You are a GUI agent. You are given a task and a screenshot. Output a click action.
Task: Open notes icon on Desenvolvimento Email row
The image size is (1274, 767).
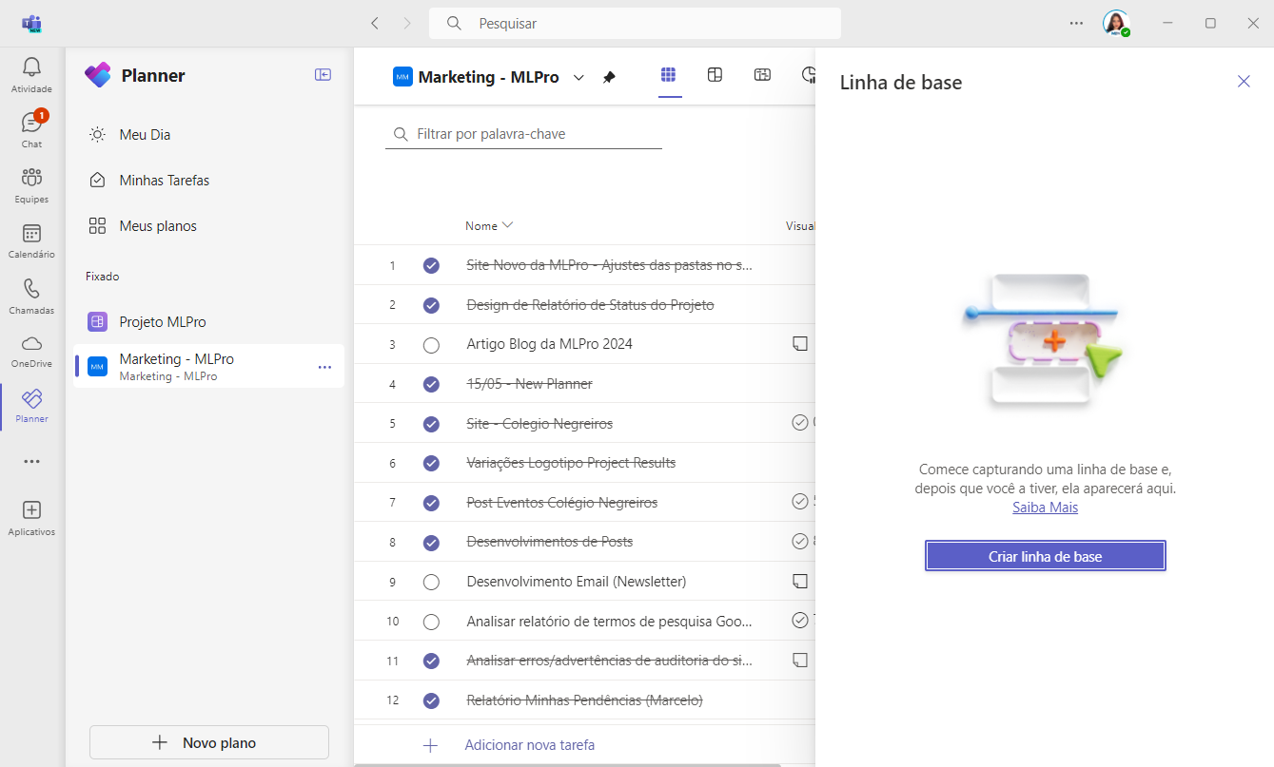799,581
